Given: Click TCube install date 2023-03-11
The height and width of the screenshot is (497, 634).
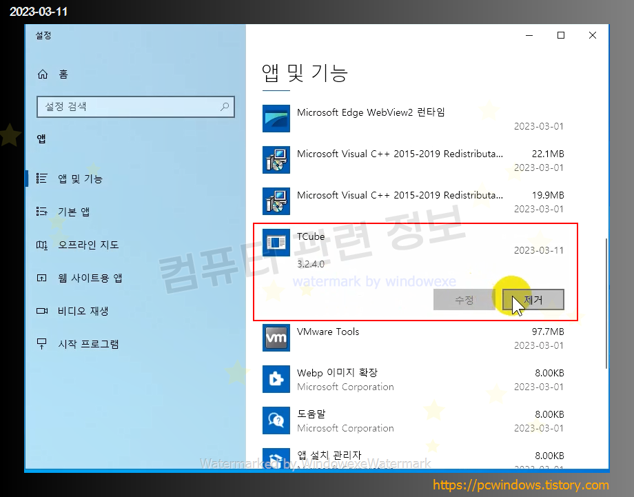Looking at the screenshot, I should coord(539,250).
